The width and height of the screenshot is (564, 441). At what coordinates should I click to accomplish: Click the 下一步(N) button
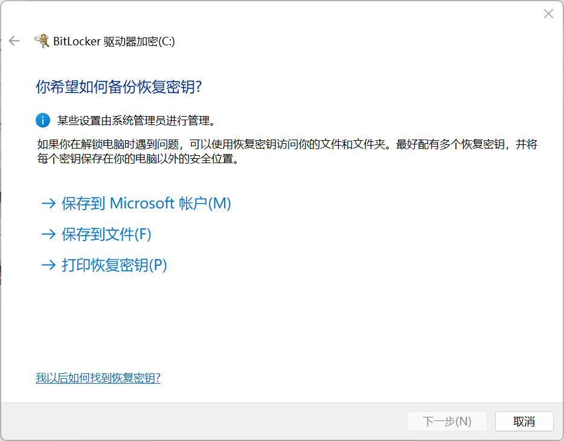(447, 421)
